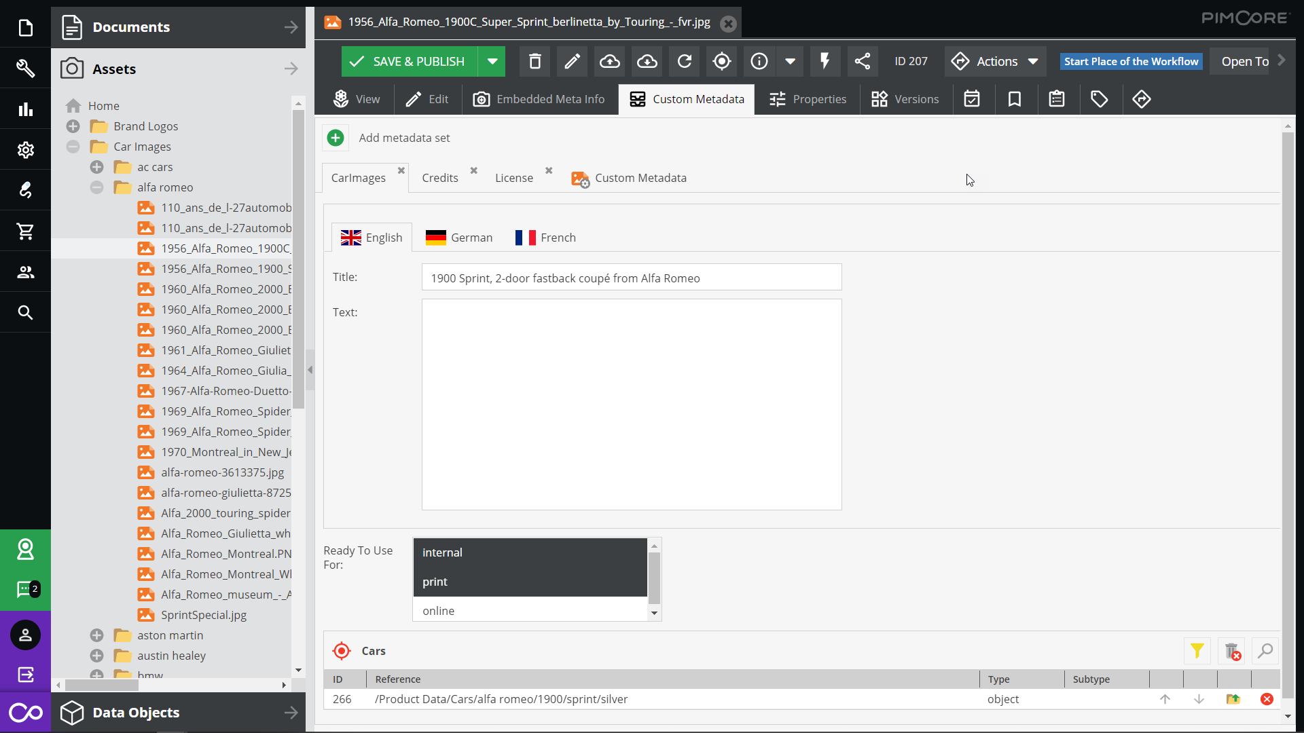Open the Properties tab
1304x733 pixels.
[808, 99]
